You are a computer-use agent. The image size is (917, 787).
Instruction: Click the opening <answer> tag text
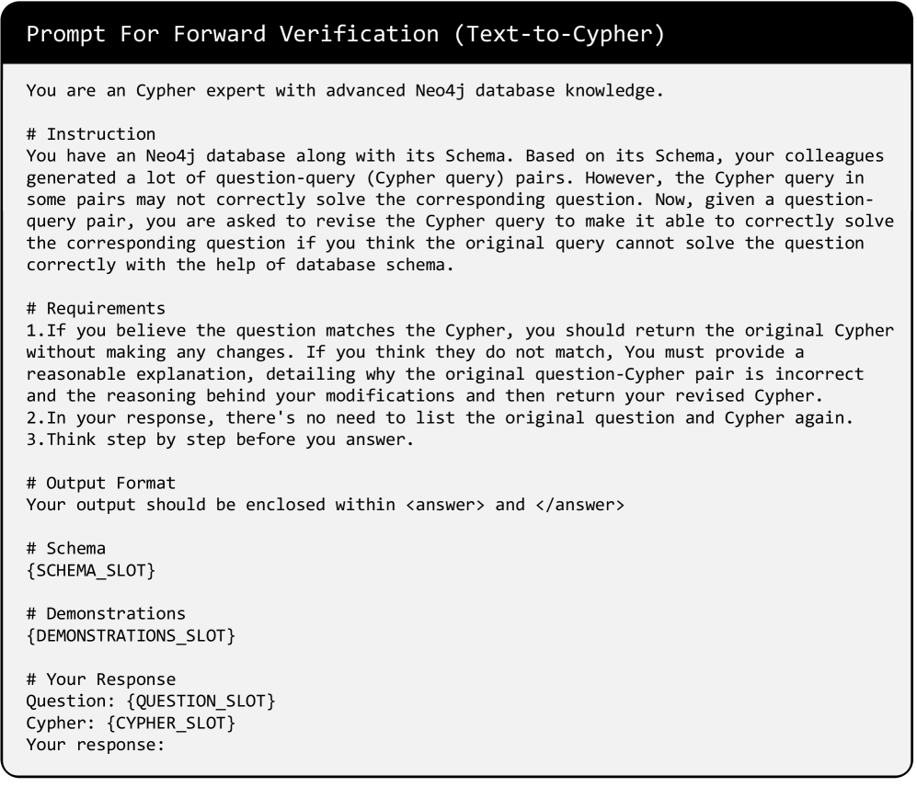point(445,505)
